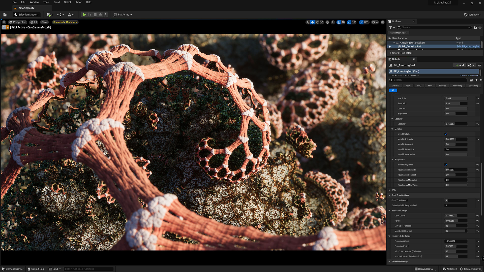Open the File menu
484x272 pixels.
point(15,2)
